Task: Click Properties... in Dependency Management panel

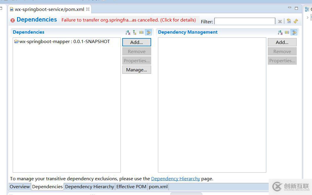Action: click(282, 60)
